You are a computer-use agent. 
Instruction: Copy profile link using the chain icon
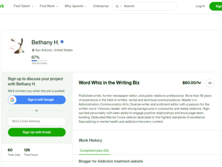210,83
